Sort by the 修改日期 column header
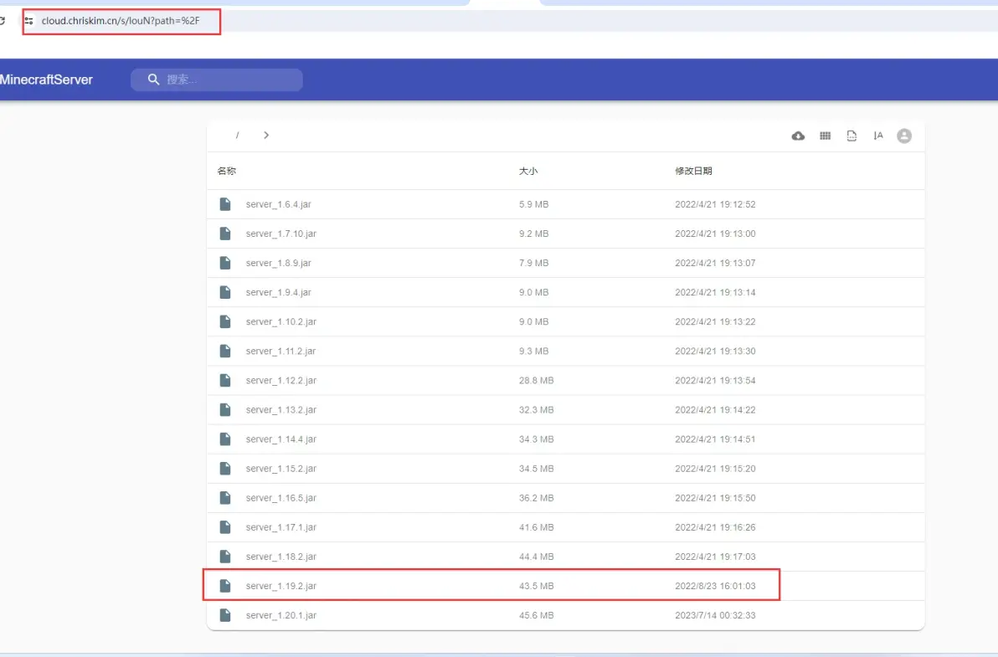Image resolution: width=998 pixels, height=657 pixels. pos(694,171)
